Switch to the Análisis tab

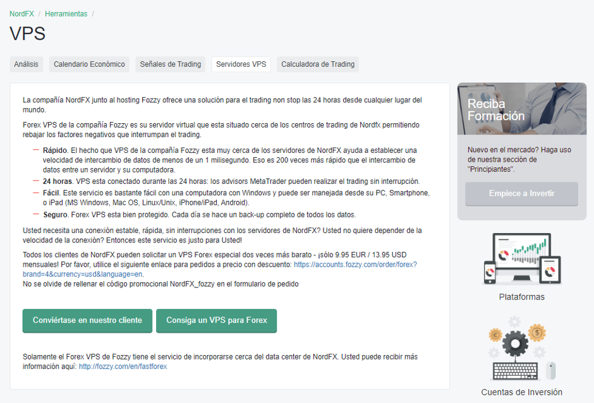tap(26, 64)
